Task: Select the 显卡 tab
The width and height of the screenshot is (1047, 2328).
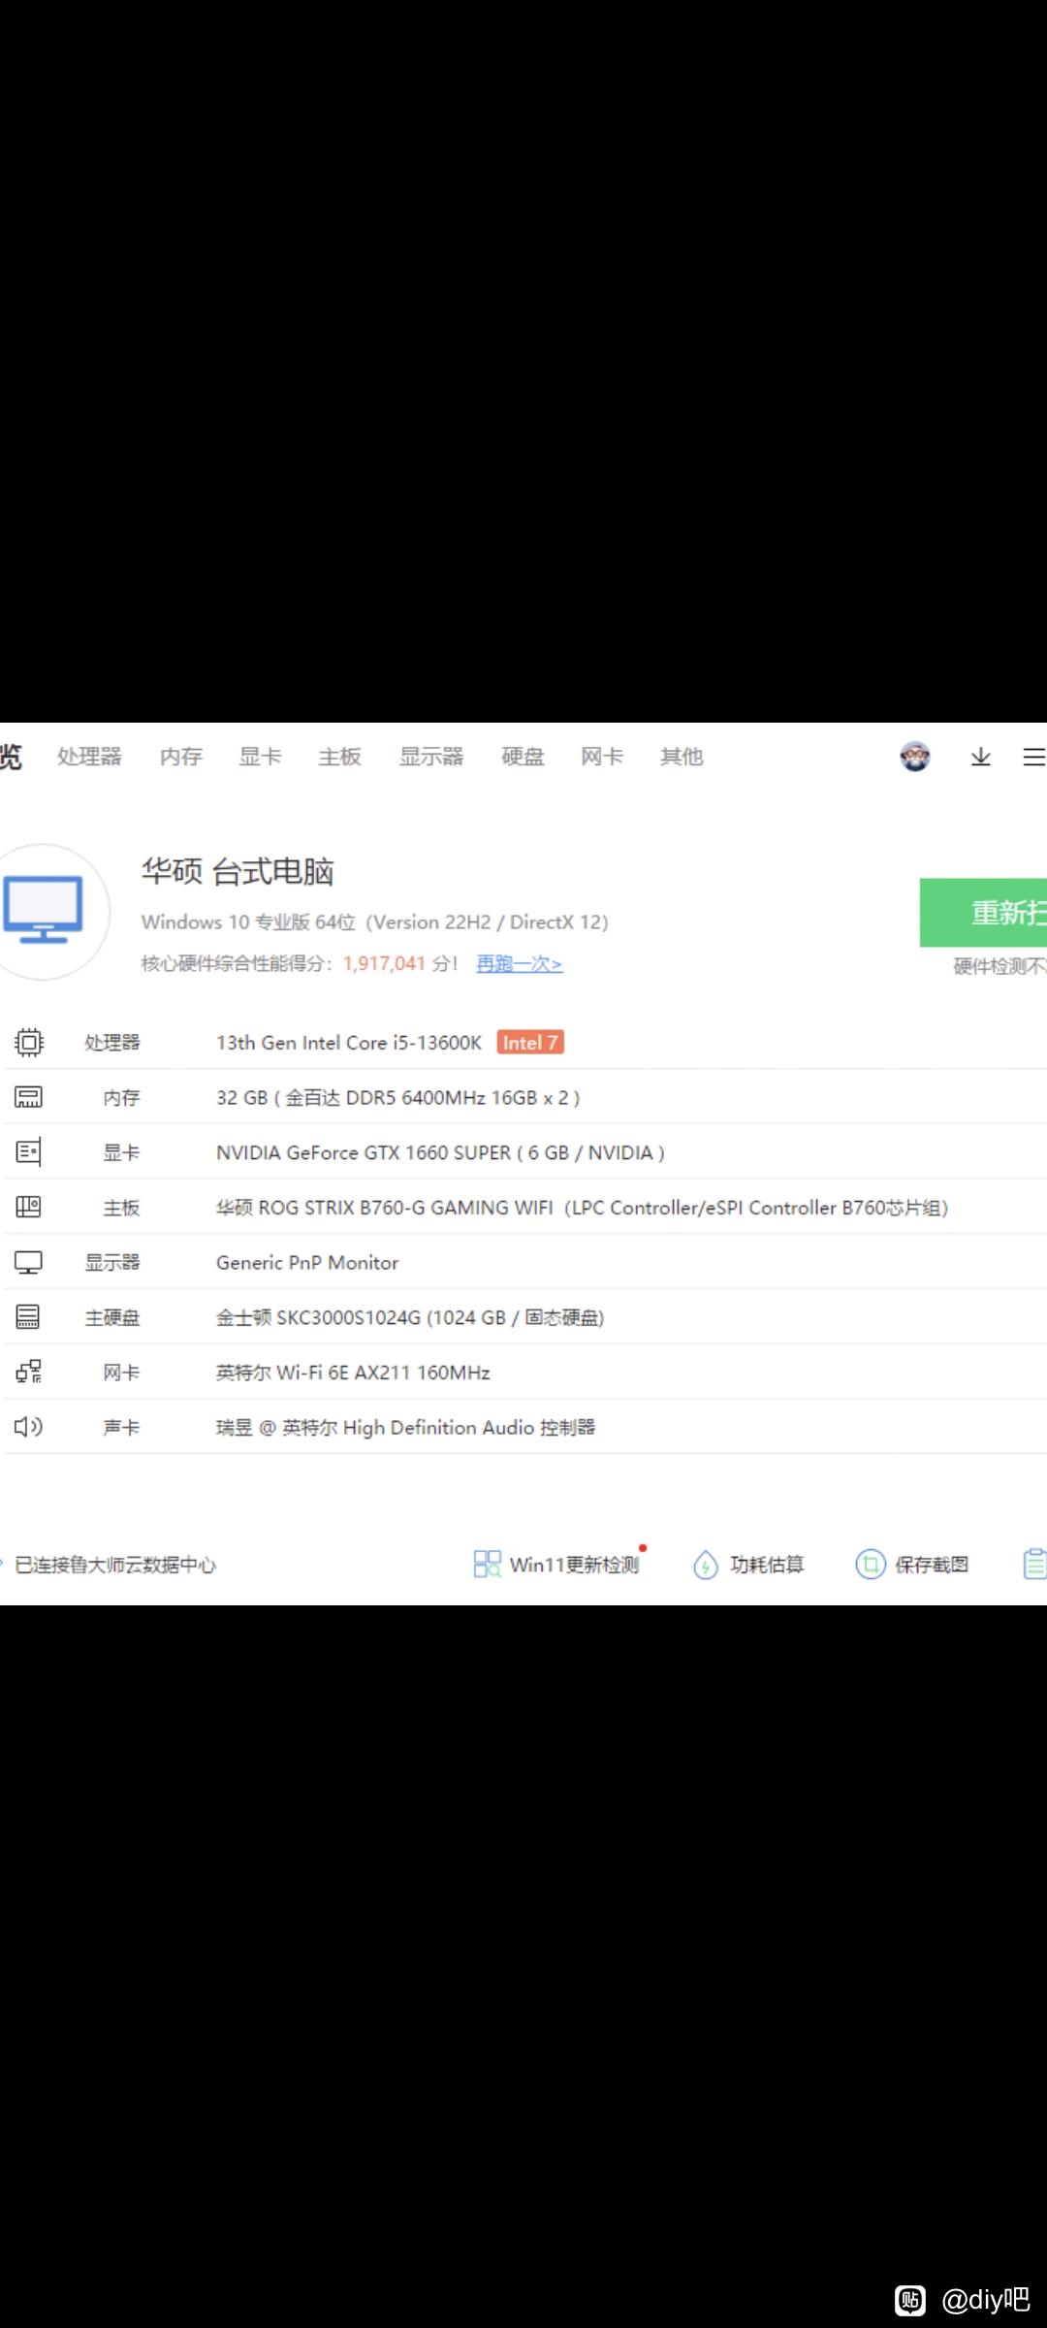Action: (261, 757)
